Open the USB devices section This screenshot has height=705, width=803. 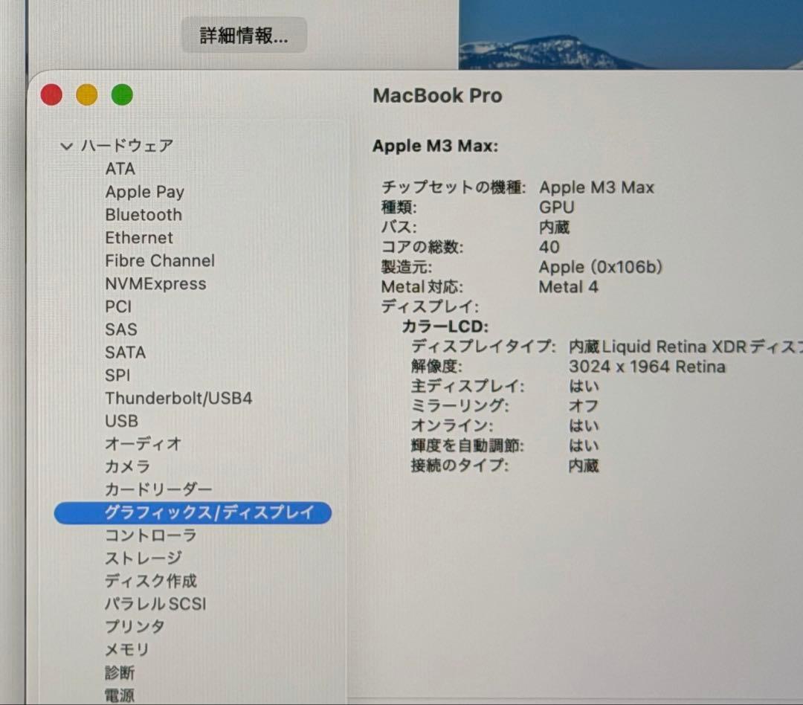pos(121,421)
